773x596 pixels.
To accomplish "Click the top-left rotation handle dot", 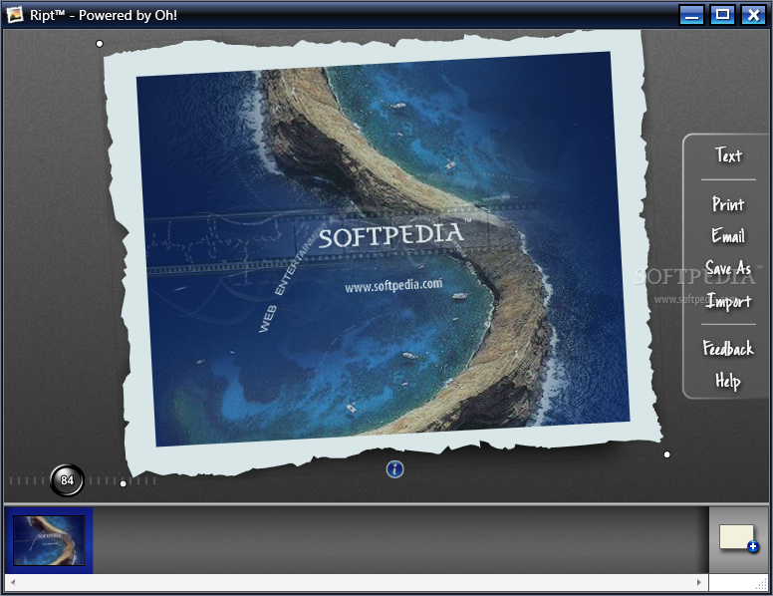I will pos(99,44).
